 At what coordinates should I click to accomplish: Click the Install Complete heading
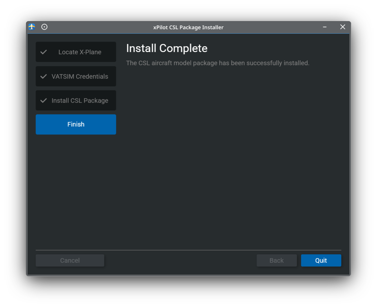166,48
